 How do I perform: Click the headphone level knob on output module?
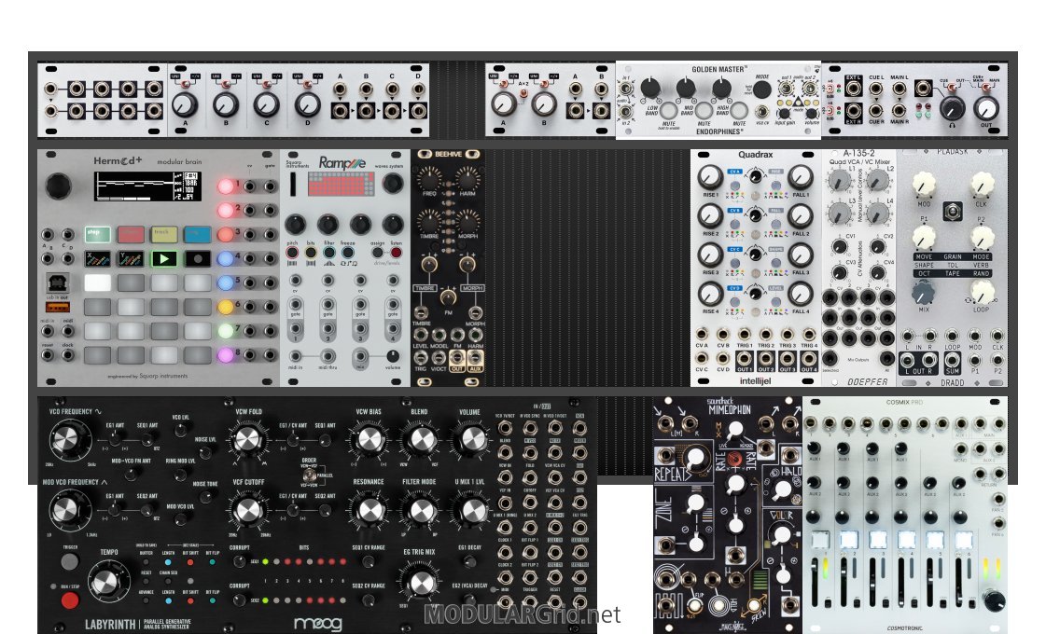952,108
